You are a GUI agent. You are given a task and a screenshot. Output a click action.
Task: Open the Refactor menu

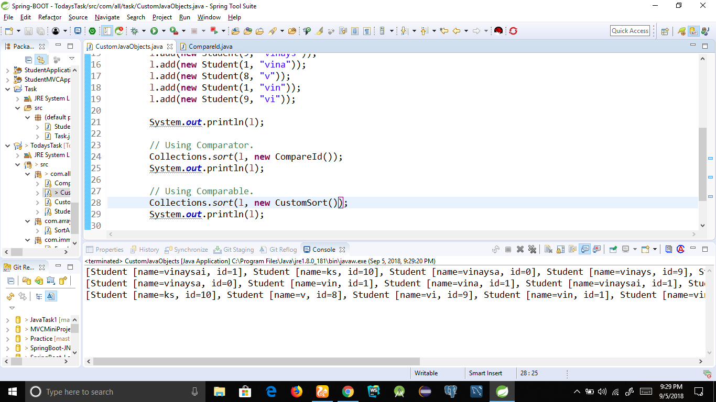50,17
